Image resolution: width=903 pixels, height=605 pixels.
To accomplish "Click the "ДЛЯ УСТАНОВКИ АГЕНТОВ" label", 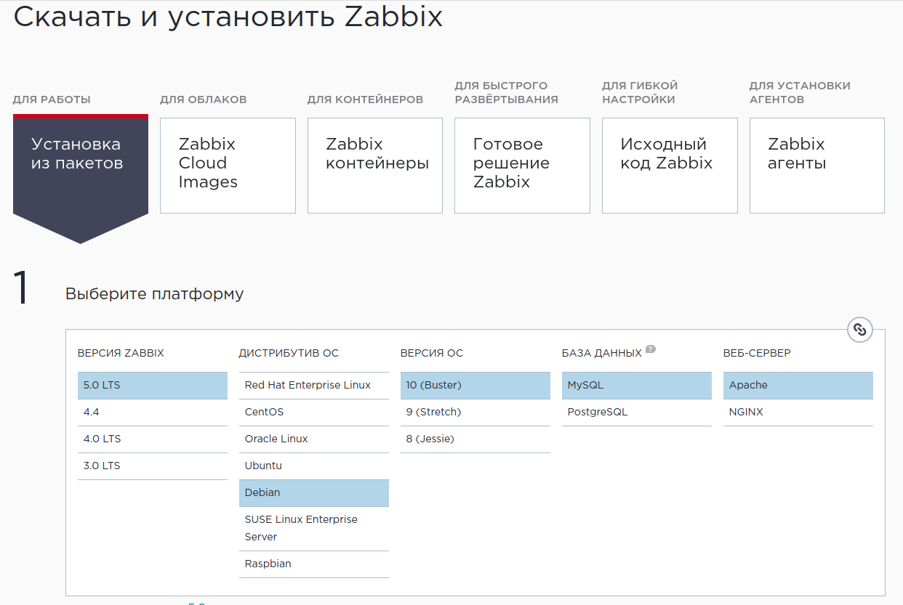I will click(800, 92).
